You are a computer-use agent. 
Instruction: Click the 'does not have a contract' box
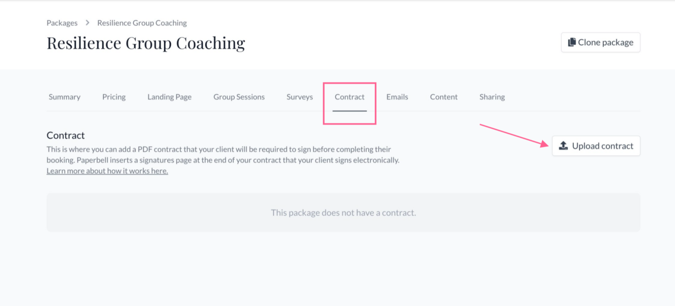[343, 213]
